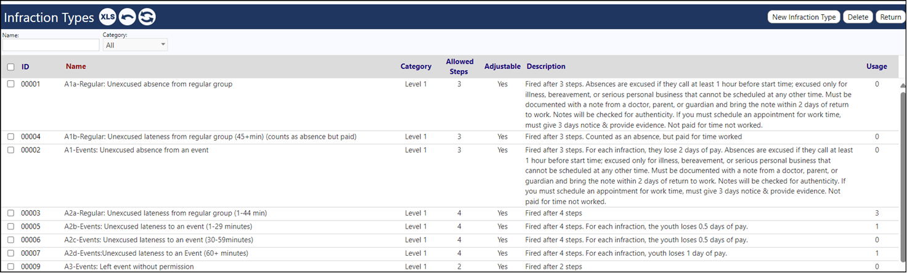
Task: Click the scrollbar up arrow
Action: pyautogui.click(x=903, y=85)
